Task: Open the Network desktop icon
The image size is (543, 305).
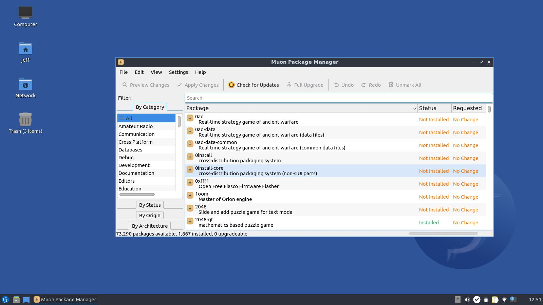Action: (25, 84)
